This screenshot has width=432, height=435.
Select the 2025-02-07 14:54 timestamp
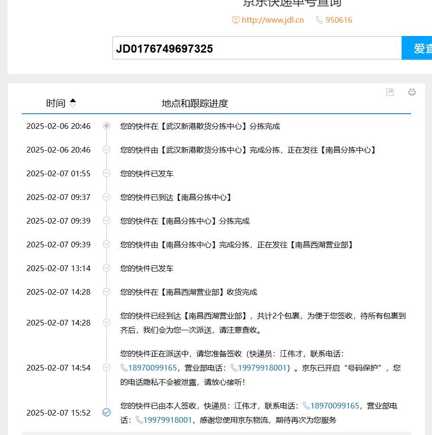coord(58,368)
